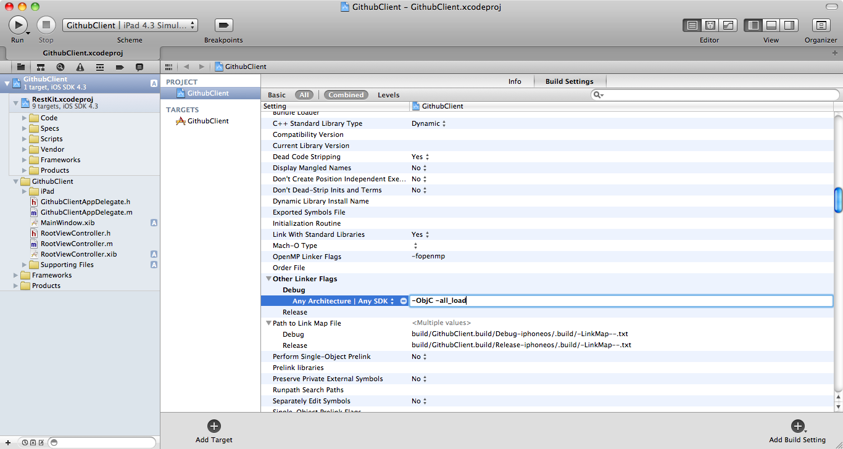Click the settings list scrollbar thumb
Image resolution: width=843 pixels, height=449 pixels.
point(838,200)
